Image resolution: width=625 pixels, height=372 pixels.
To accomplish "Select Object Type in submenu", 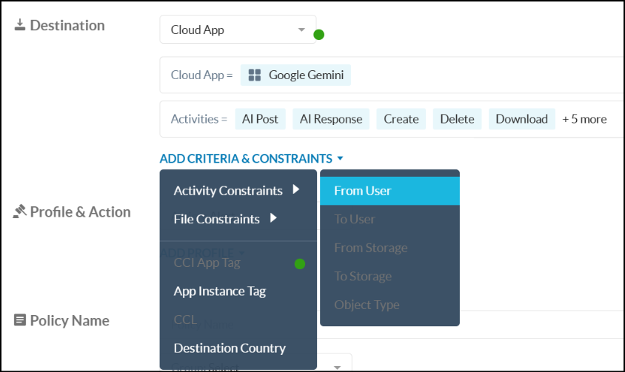I will coord(390,305).
